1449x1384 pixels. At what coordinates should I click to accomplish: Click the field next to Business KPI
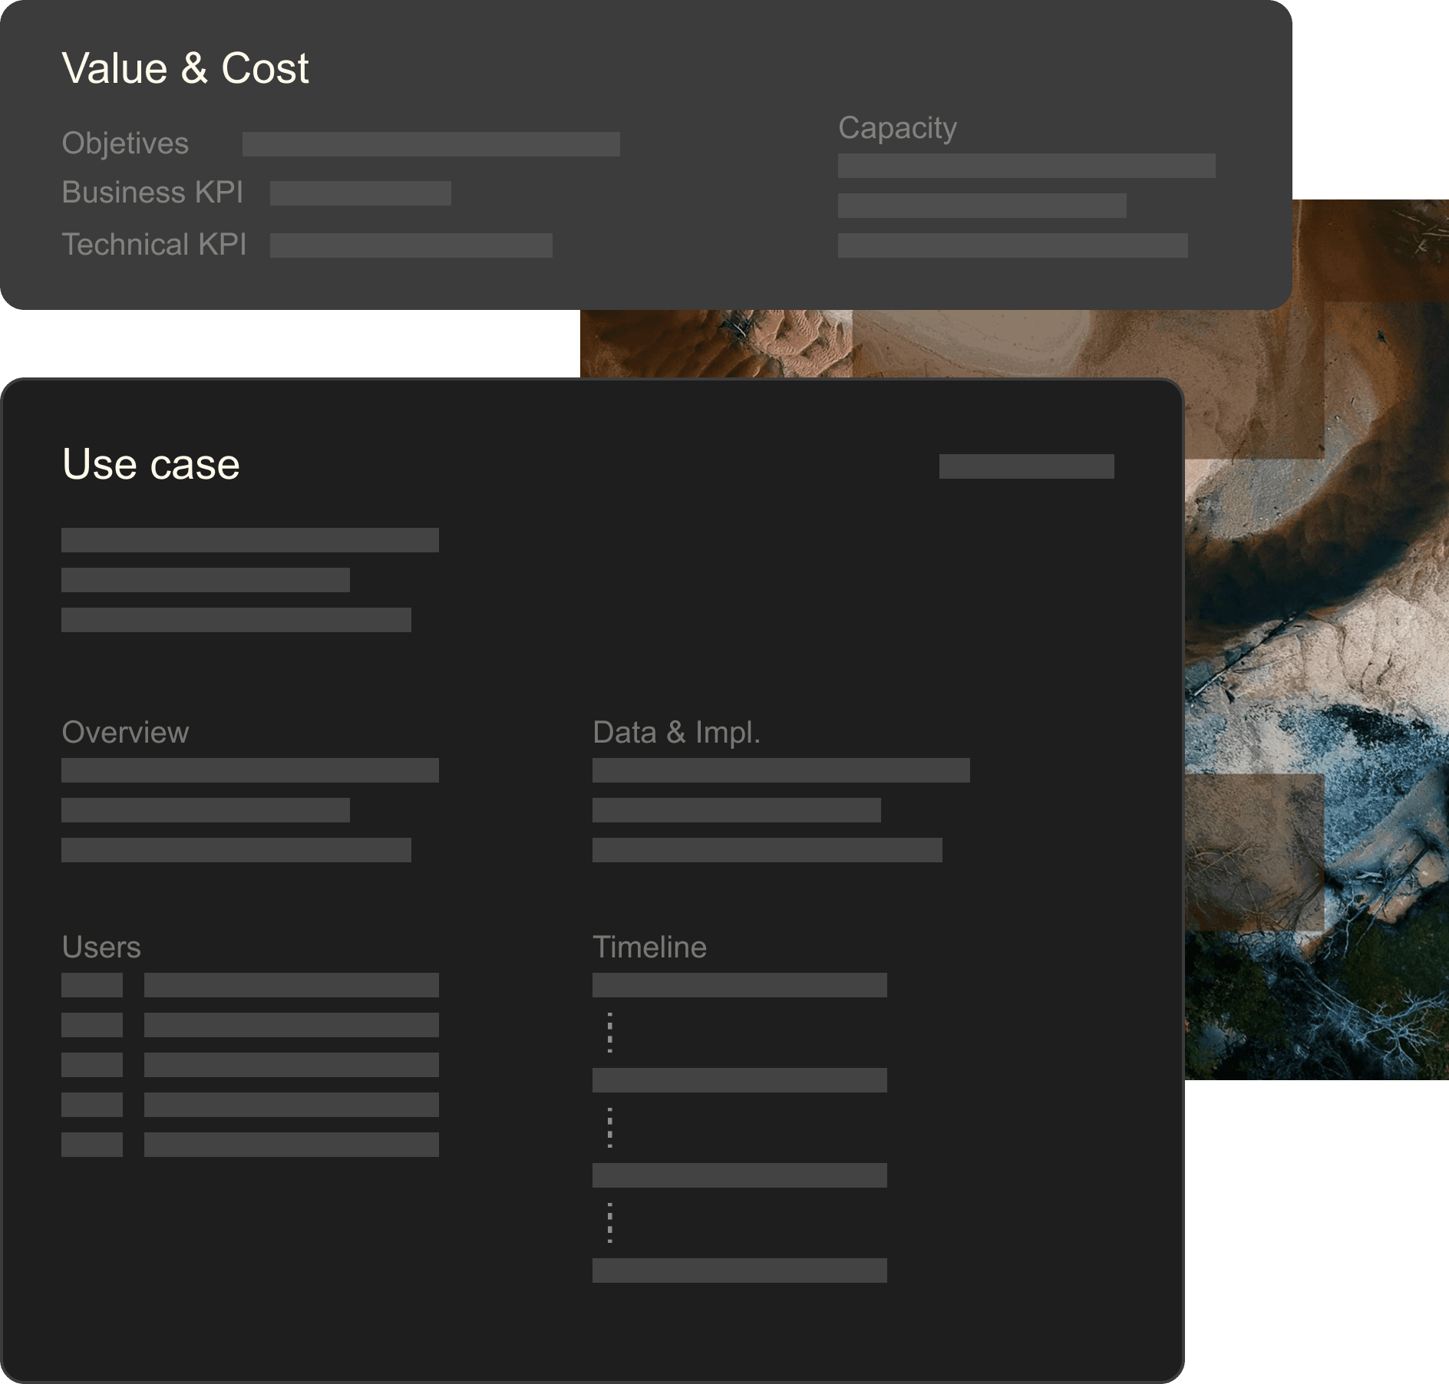point(360,193)
